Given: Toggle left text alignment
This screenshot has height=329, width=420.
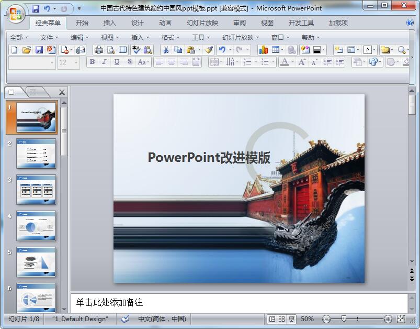Looking at the screenshot, I should pyautogui.click(x=160, y=62).
